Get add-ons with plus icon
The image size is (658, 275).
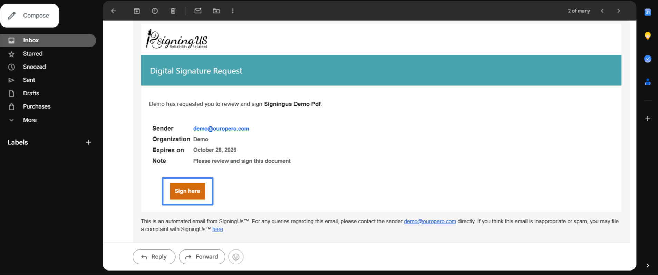[x=648, y=119]
